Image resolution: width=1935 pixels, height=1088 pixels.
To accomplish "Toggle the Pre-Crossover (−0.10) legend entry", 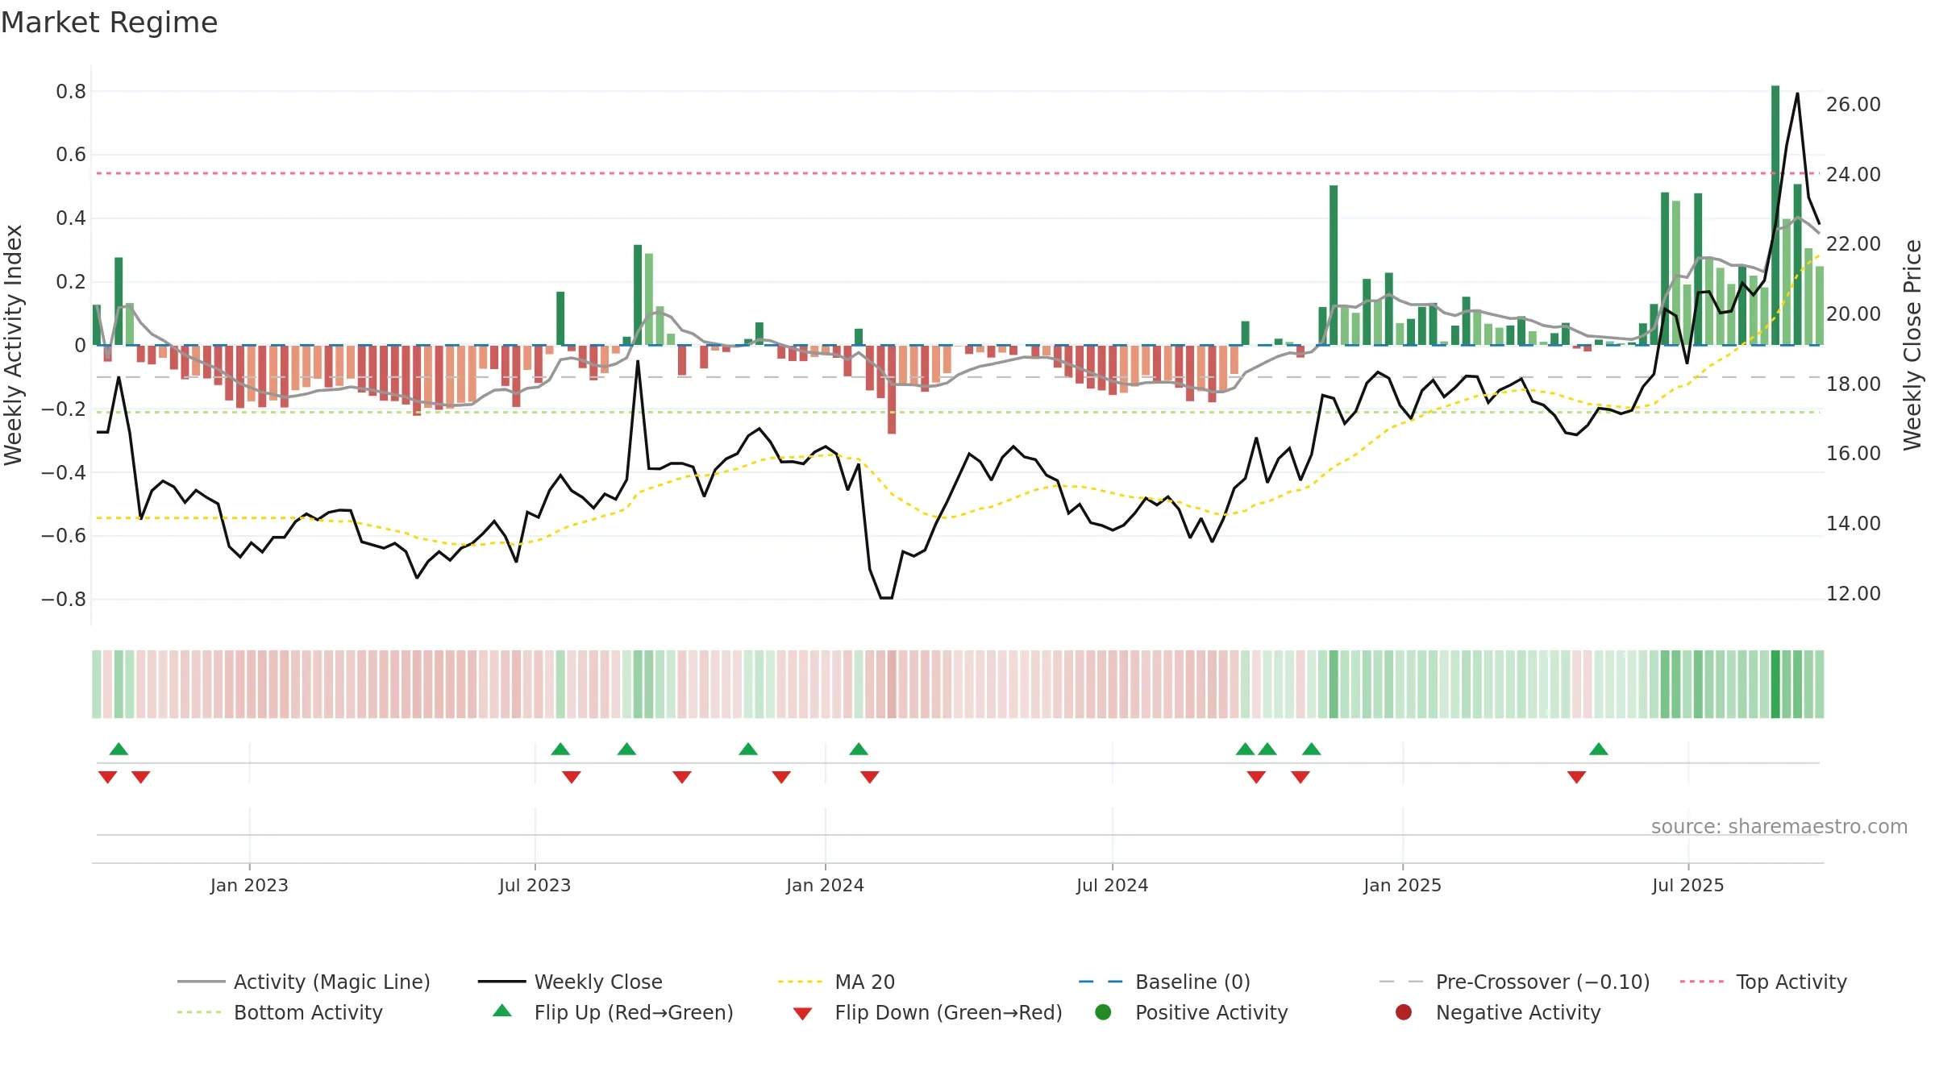I will [x=1514, y=982].
